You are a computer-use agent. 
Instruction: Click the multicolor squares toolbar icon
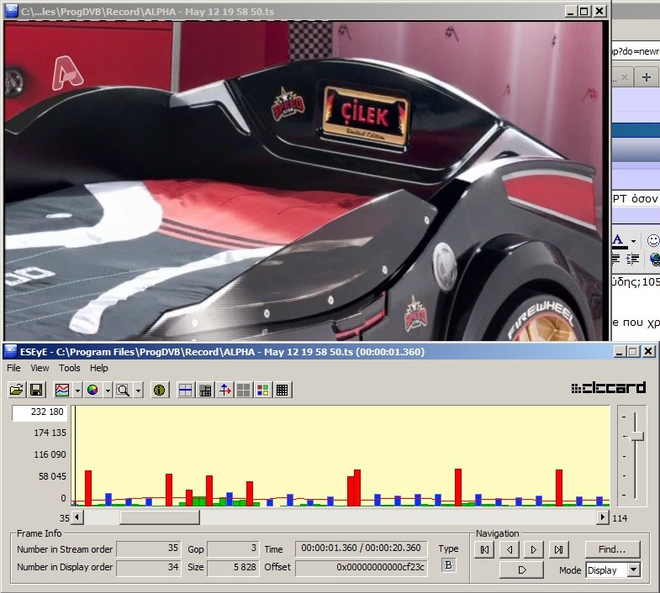[262, 390]
